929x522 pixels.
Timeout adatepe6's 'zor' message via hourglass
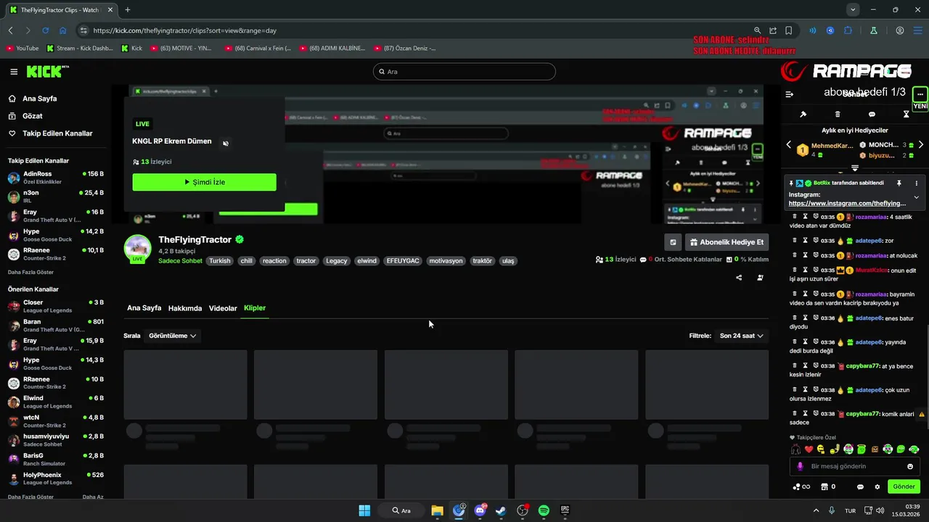pyautogui.click(x=805, y=240)
